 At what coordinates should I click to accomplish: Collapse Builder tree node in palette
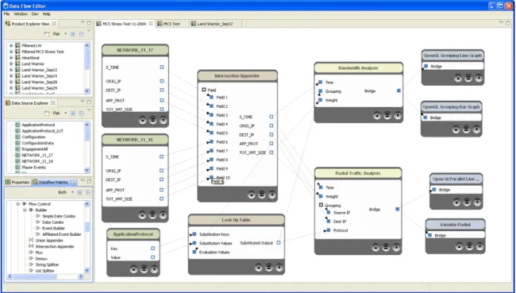tap(25, 210)
